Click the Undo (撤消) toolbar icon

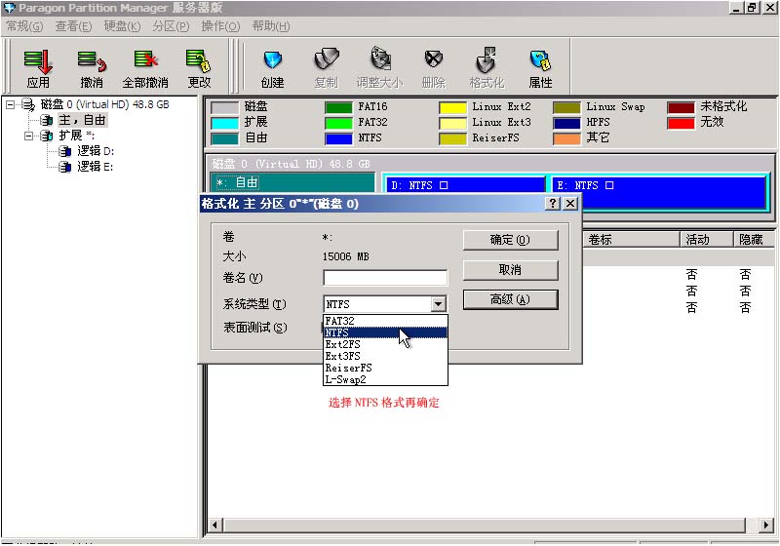click(92, 68)
